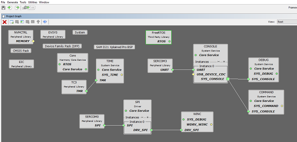This screenshot has width=297, height=142.
Task: Click the add-group icon with green plus
Action: click(x=11, y=22)
